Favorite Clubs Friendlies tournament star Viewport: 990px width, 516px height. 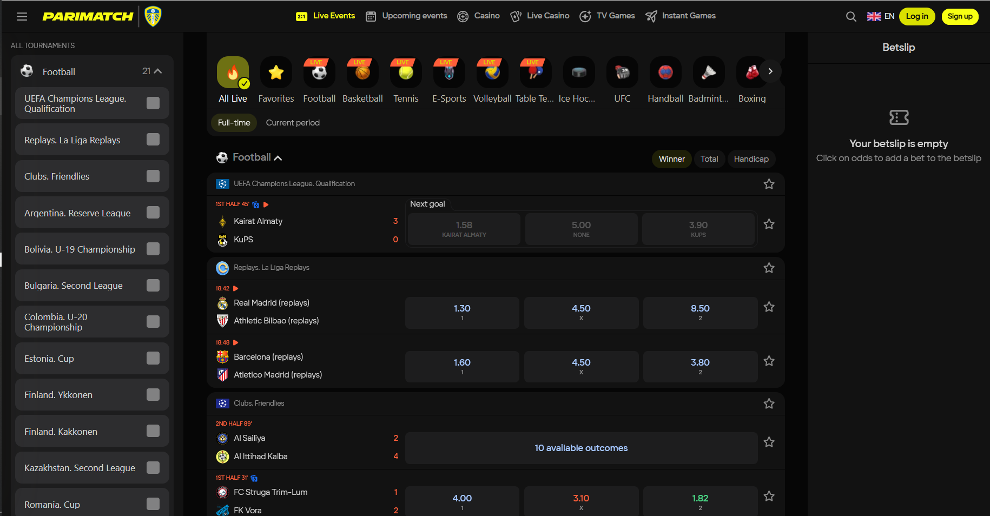(769, 403)
